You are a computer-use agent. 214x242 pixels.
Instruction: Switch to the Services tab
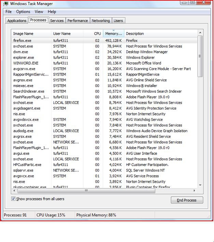pyautogui.click(x=57, y=21)
